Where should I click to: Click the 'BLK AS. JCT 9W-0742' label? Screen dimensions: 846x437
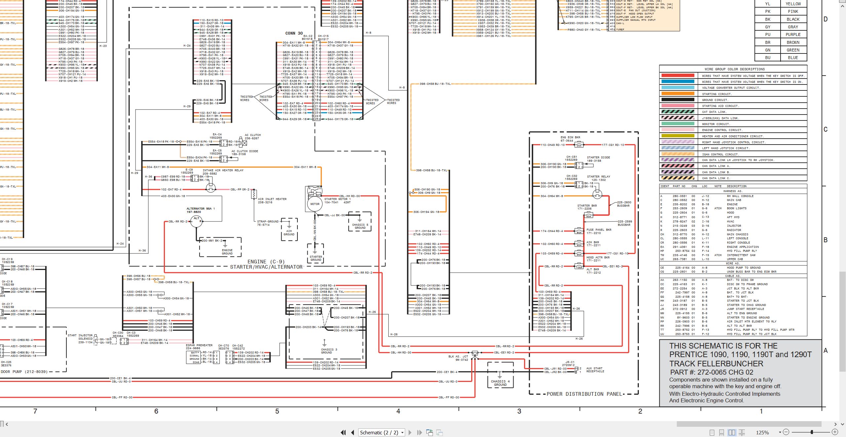point(458,358)
